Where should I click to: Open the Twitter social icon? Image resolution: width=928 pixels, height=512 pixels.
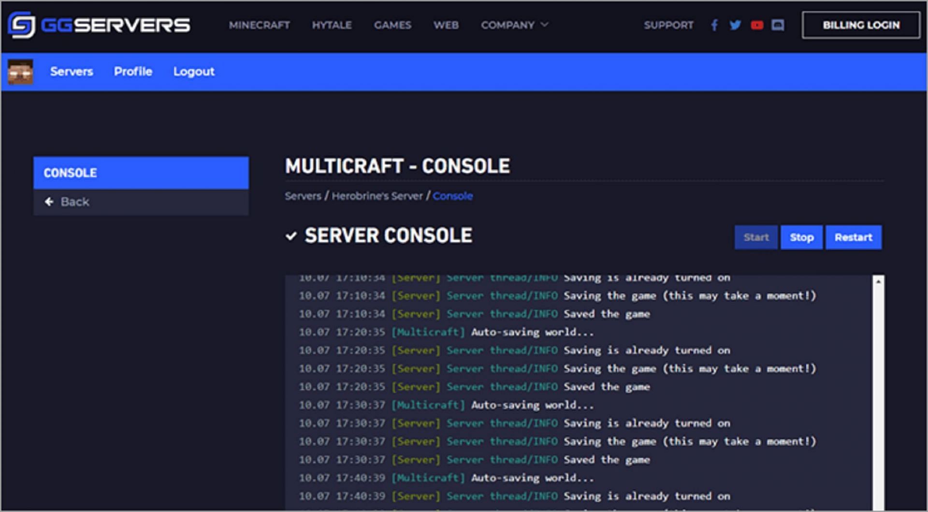pyautogui.click(x=735, y=25)
